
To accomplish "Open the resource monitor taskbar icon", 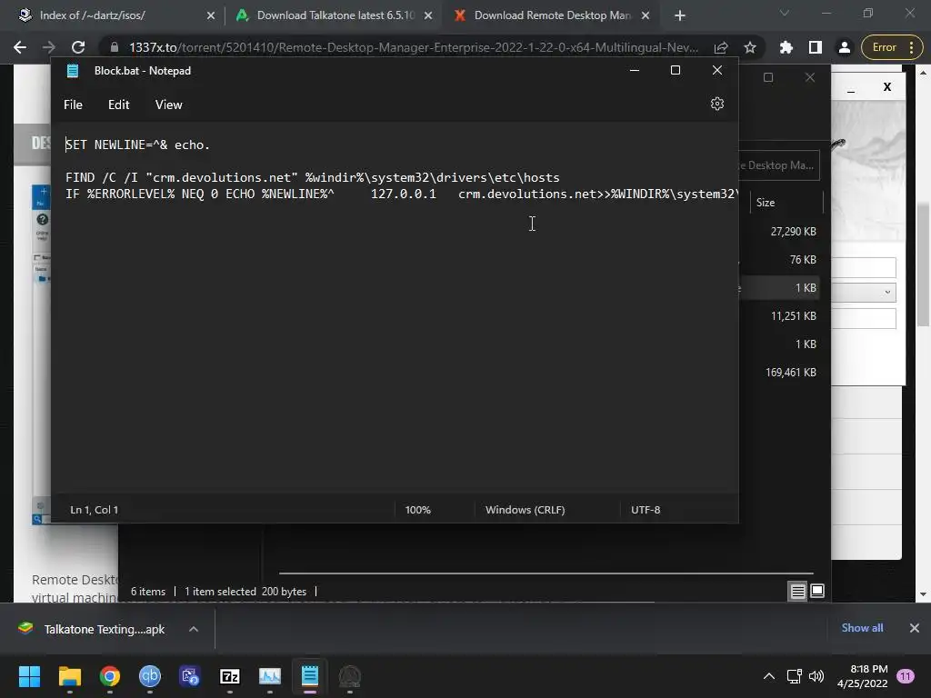I will 269,676.
